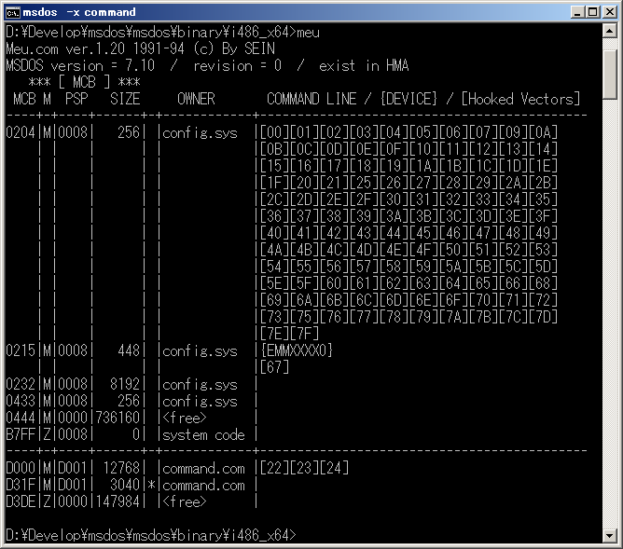Image resolution: width=623 pixels, height=549 pixels.
Task: Click the hooked vector '[67]'
Action: click(x=274, y=367)
